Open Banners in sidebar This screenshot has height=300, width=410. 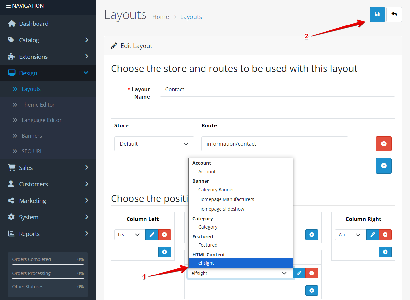coord(48,136)
